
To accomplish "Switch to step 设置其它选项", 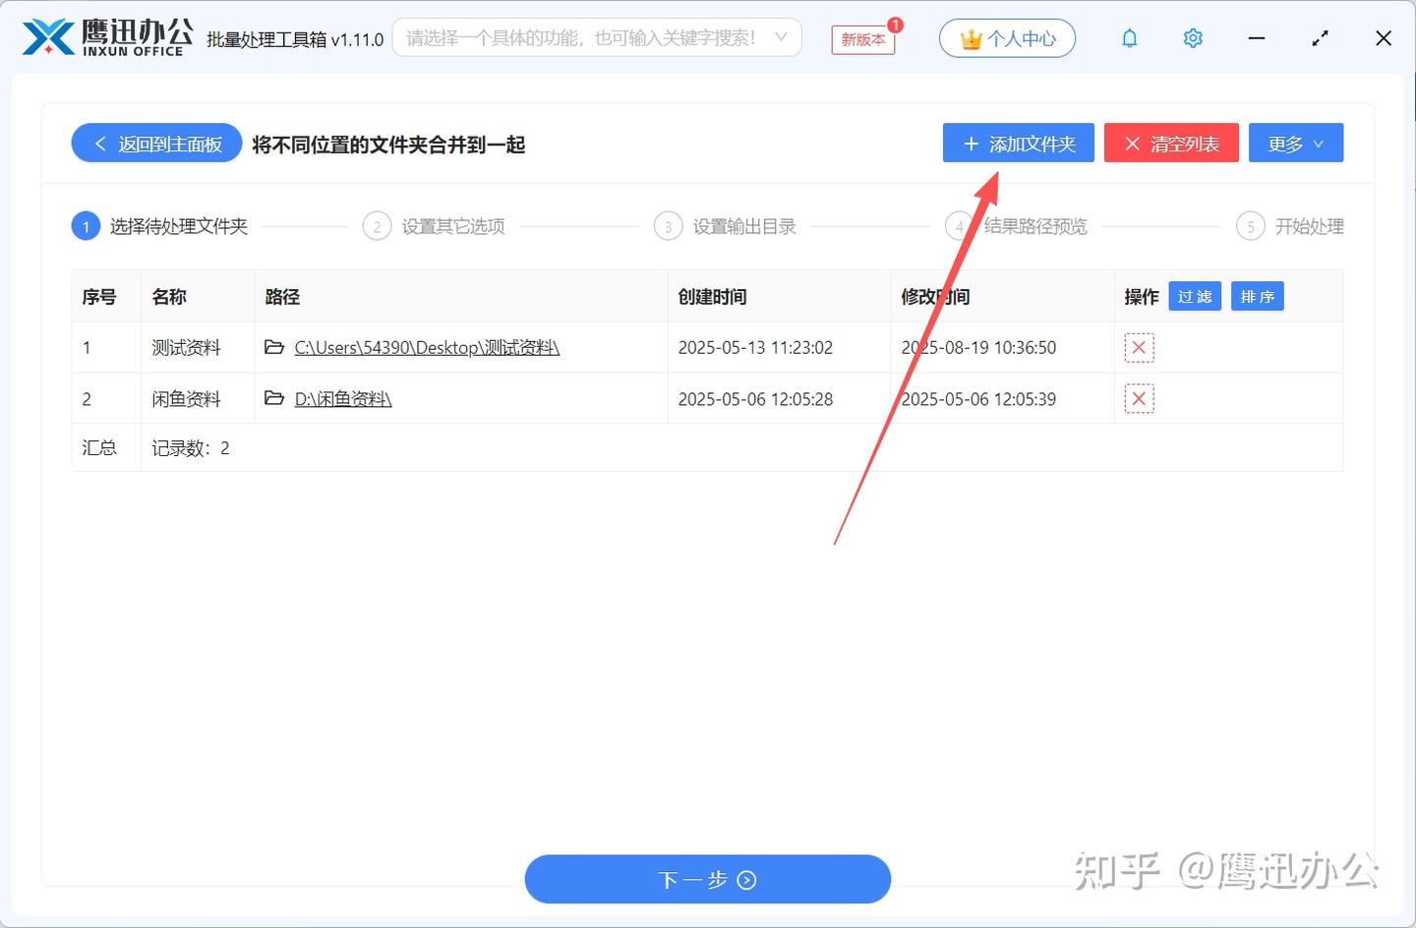I will point(434,225).
